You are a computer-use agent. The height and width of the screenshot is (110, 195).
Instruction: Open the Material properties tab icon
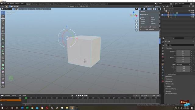pos(163,81)
